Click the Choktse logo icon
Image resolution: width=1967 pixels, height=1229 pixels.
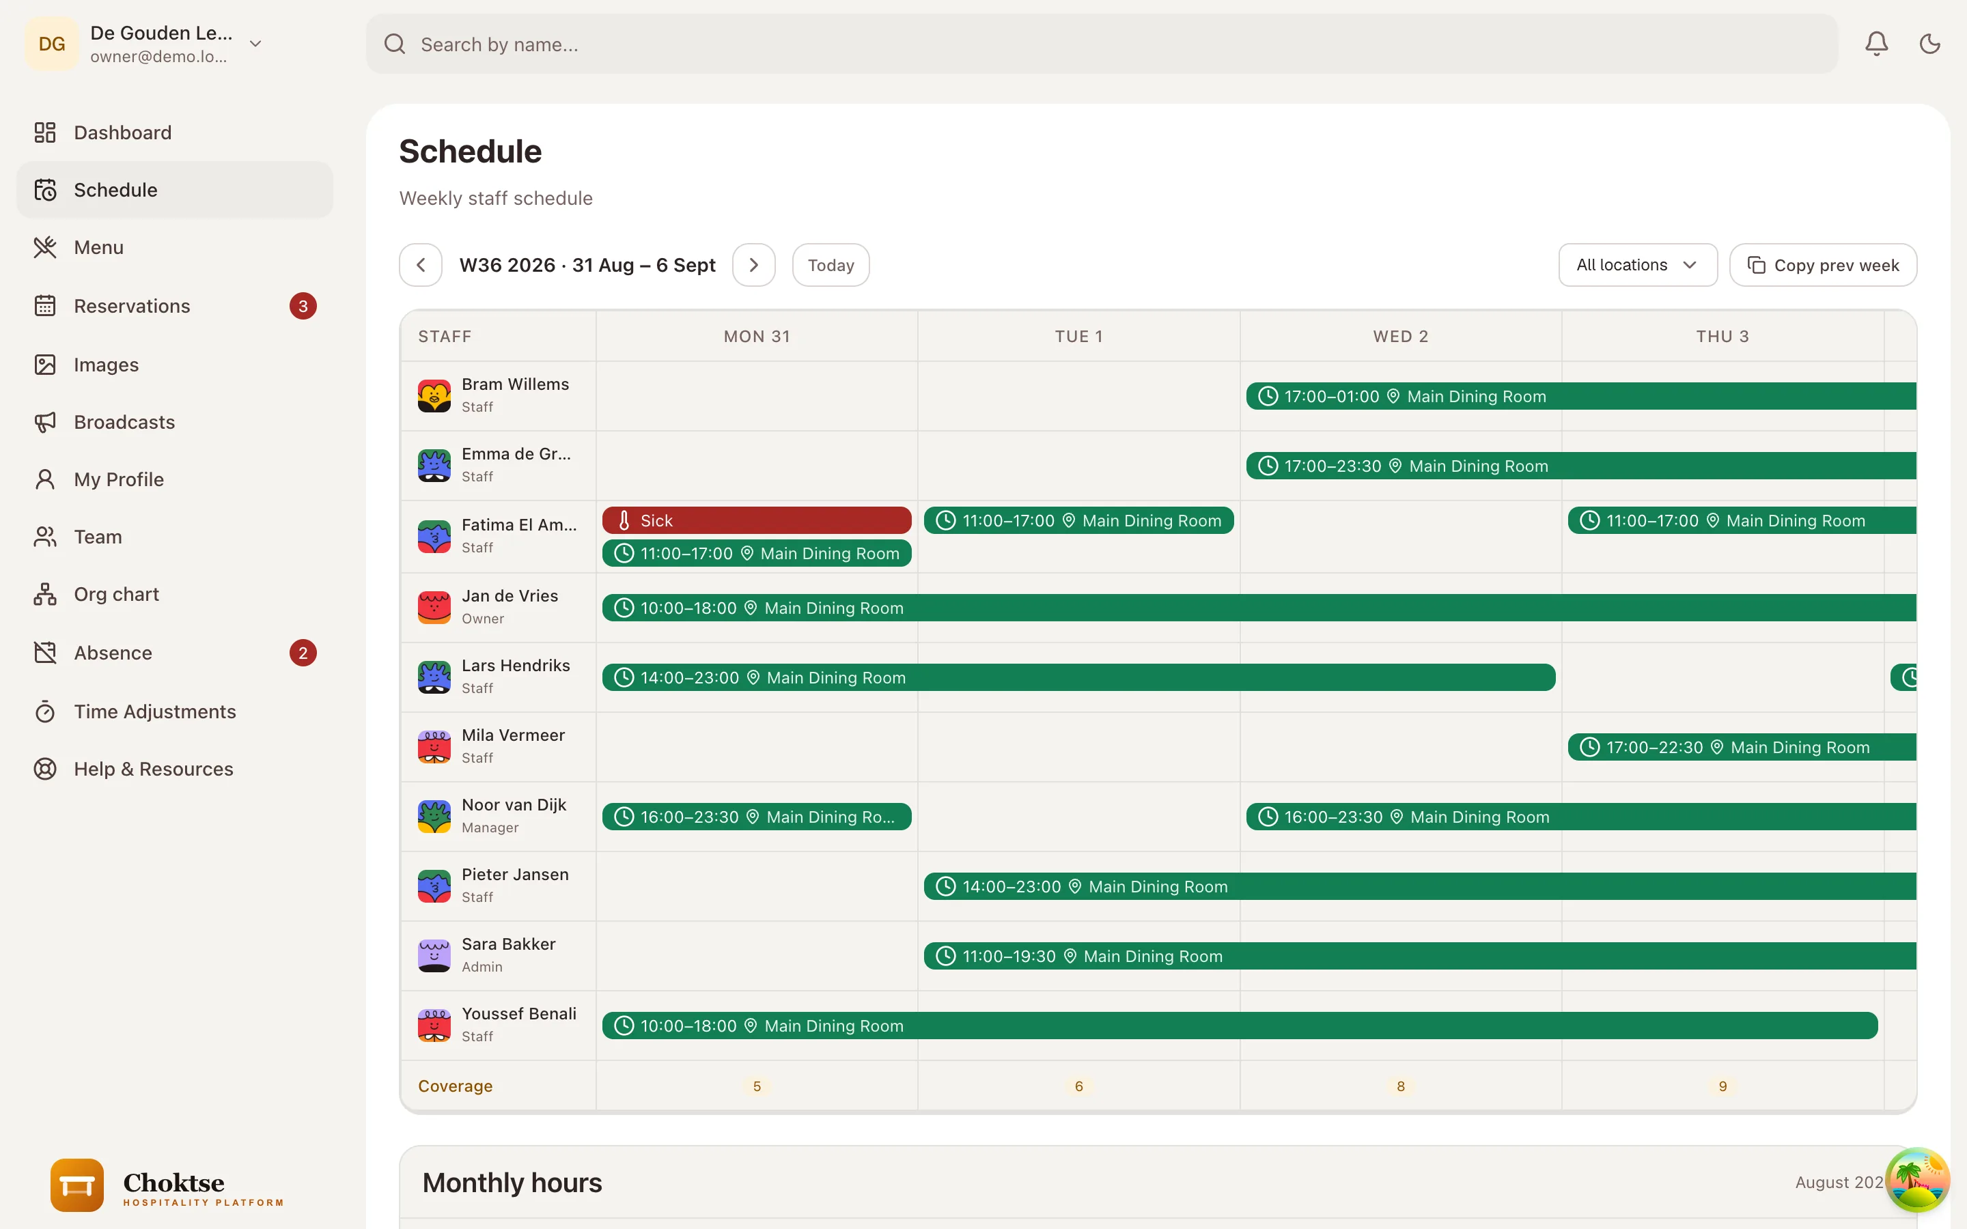pyautogui.click(x=77, y=1185)
